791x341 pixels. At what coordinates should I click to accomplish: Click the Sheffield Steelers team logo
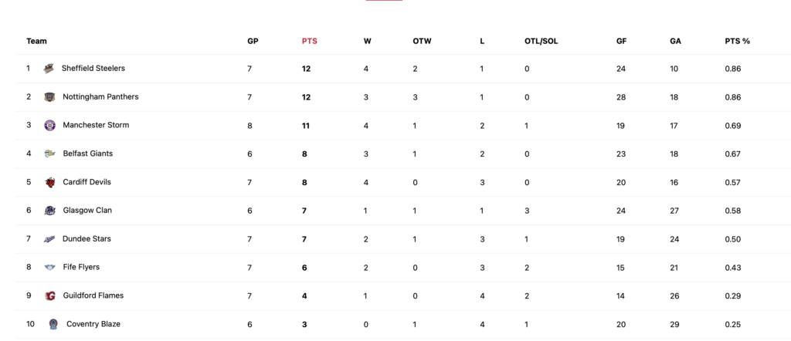coord(49,69)
